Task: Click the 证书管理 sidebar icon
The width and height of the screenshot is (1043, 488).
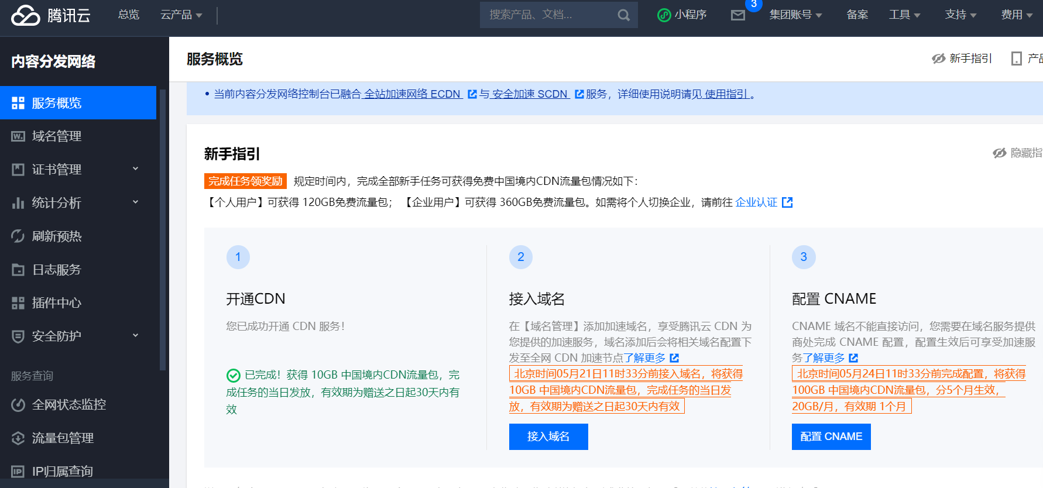Action: 18,170
